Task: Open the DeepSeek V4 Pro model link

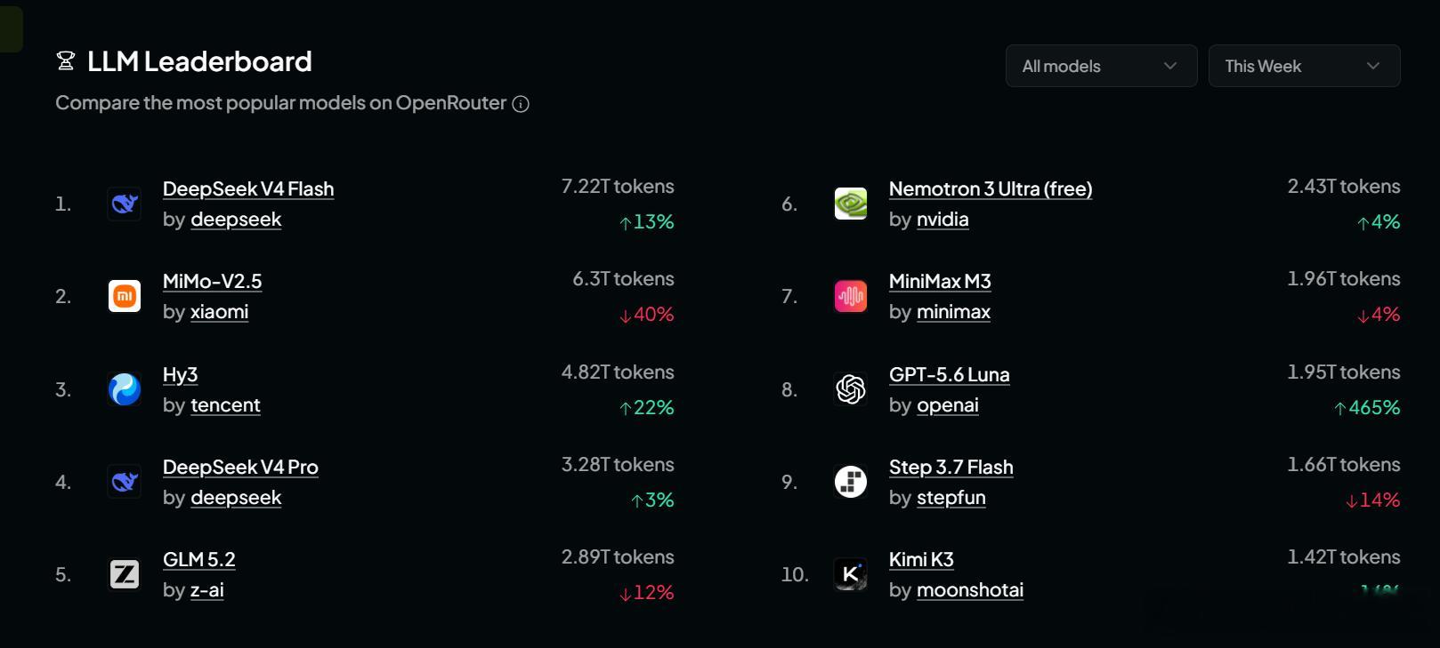Action: [x=240, y=467]
